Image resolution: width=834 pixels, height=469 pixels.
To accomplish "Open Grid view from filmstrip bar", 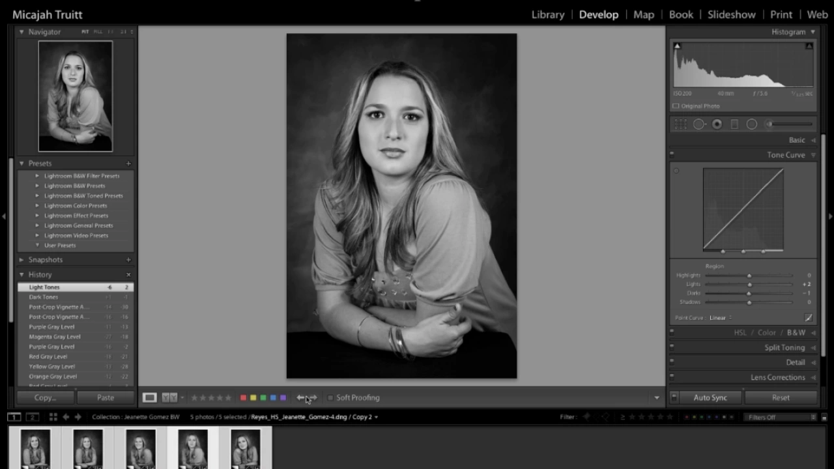I will tap(53, 417).
